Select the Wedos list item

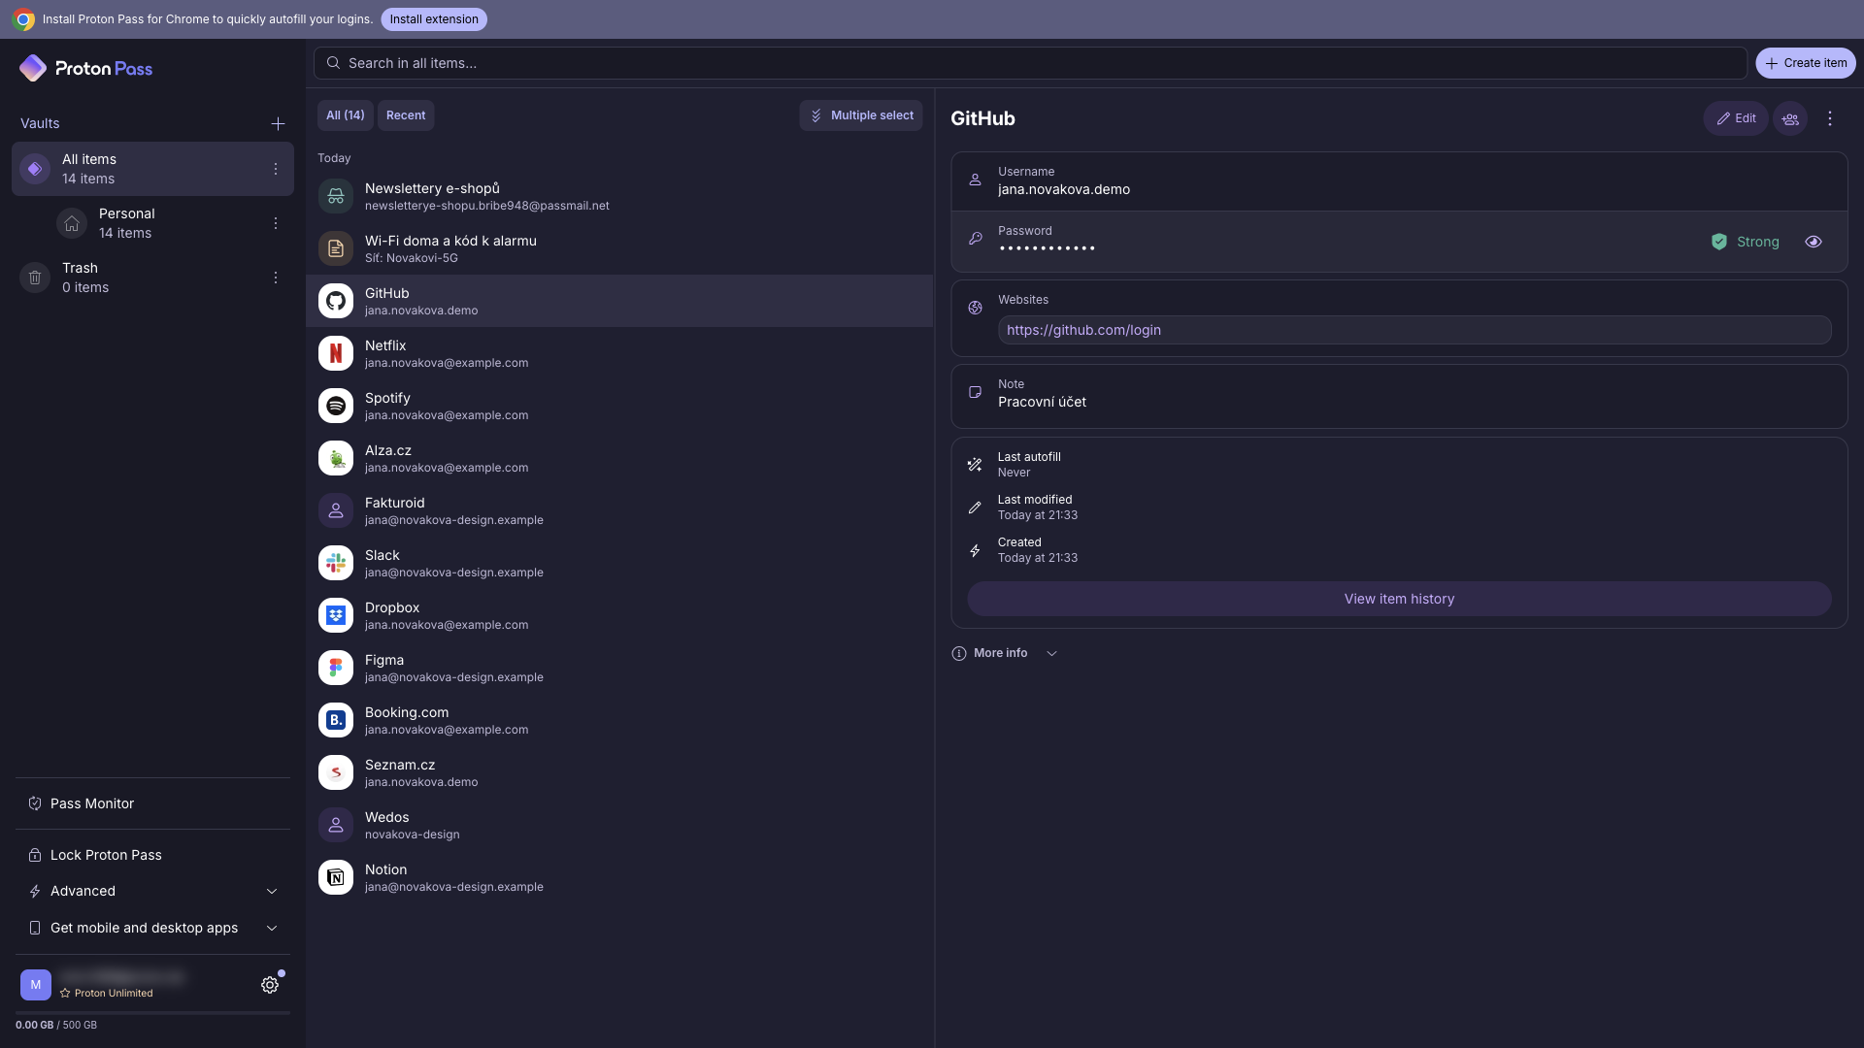coord(619,825)
